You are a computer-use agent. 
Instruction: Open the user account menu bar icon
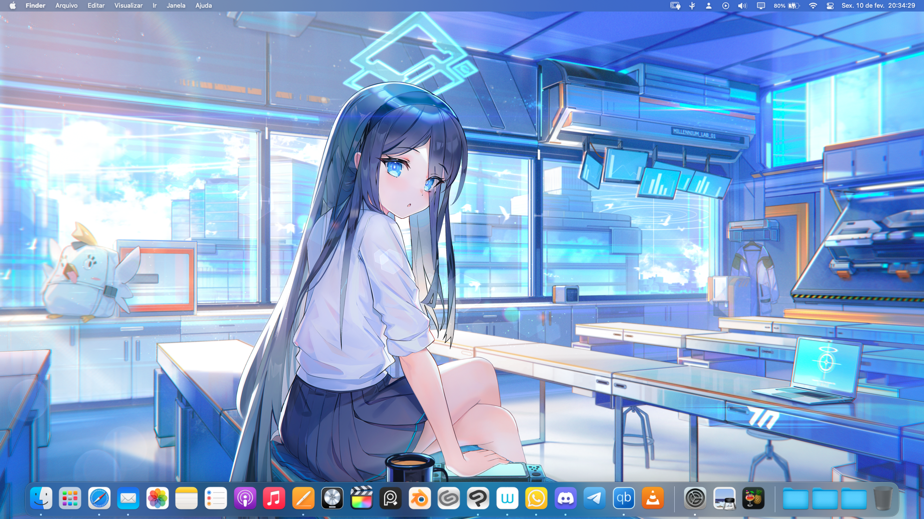pos(708,6)
